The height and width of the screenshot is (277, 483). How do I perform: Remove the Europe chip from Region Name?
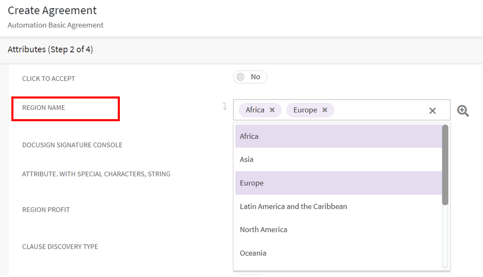pyautogui.click(x=325, y=110)
